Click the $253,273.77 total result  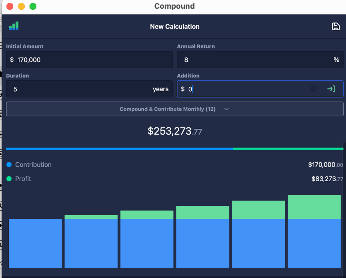point(175,131)
